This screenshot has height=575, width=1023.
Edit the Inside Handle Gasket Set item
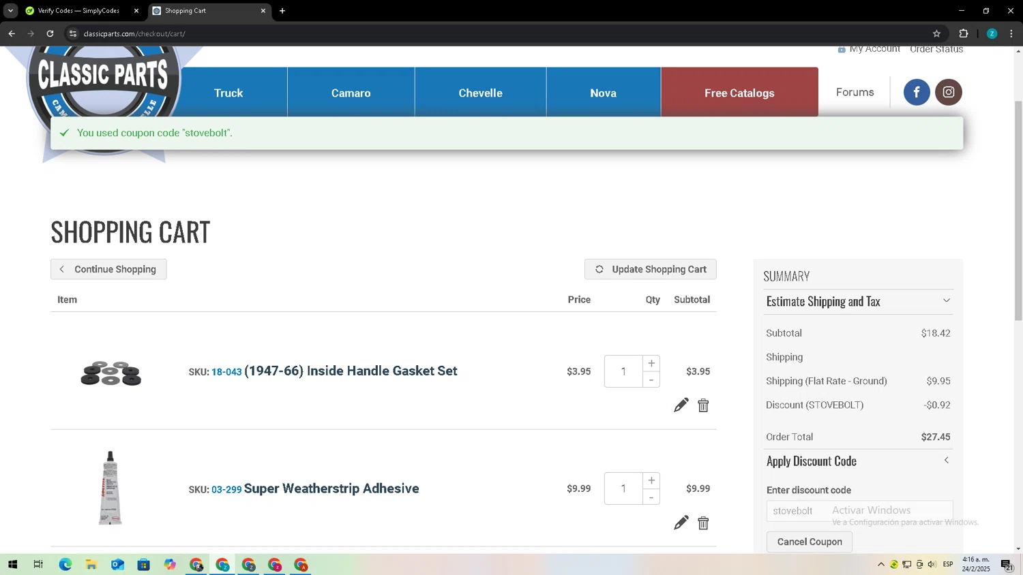point(681,405)
